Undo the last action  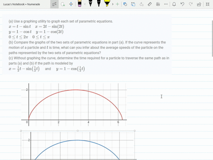click(x=182, y=4)
